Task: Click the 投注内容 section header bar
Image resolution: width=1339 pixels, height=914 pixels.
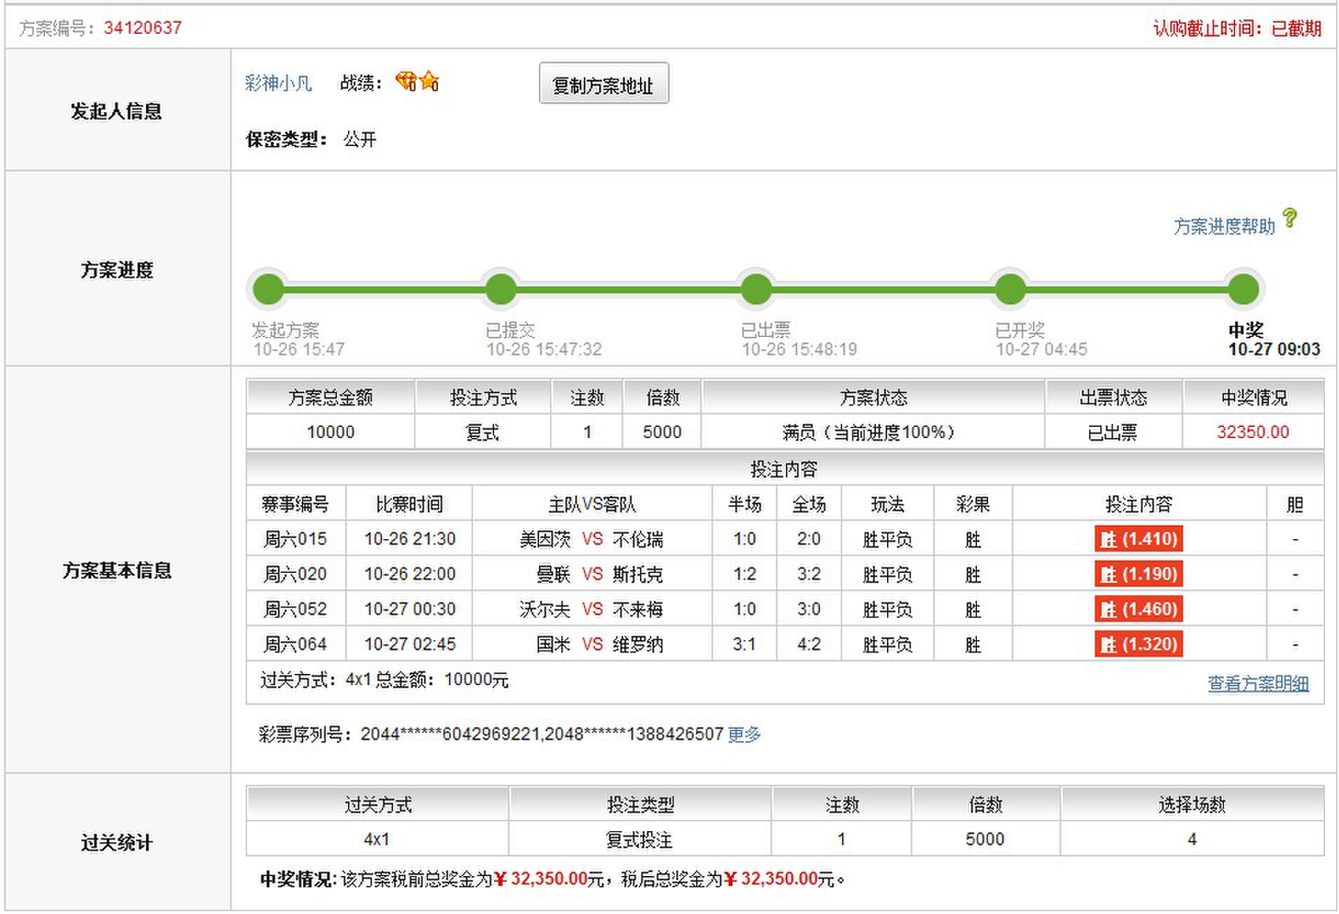Action: coord(784,469)
